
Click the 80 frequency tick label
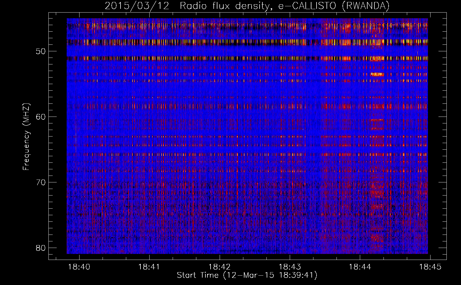click(x=41, y=248)
